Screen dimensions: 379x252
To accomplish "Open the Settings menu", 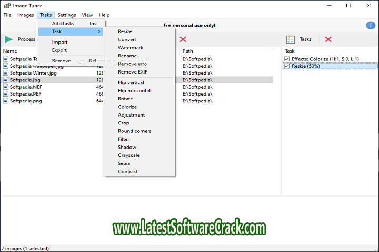I will pyautogui.click(x=67, y=15).
